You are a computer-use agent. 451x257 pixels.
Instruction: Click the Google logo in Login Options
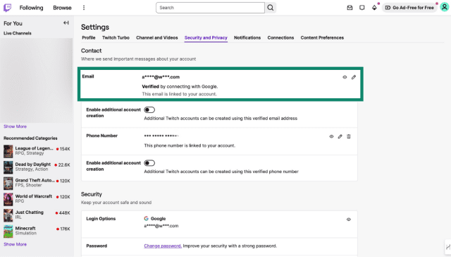coord(146,219)
